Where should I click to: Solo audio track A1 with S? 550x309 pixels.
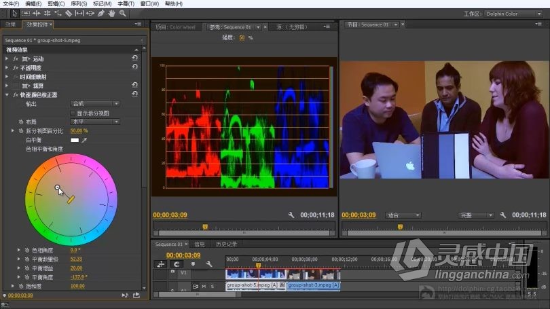click(x=213, y=286)
